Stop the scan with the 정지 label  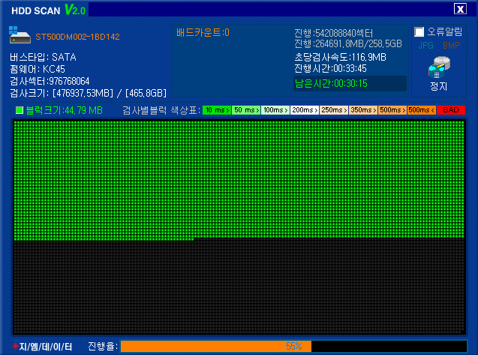point(439,86)
